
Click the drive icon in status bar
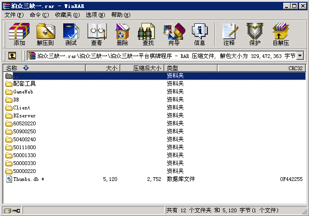tap(7, 211)
